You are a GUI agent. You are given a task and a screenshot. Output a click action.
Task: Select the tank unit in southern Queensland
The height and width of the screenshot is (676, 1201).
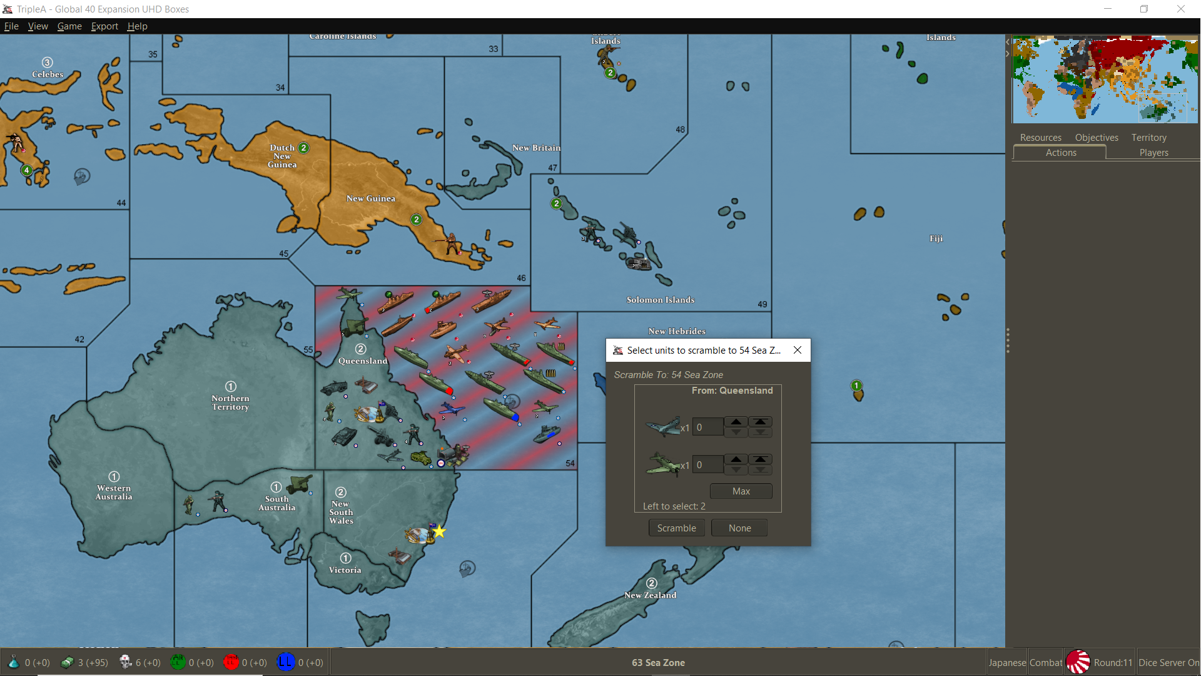pyautogui.click(x=343, y=436)
